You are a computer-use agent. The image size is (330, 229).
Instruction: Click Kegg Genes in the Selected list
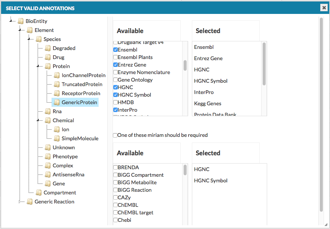208,103
